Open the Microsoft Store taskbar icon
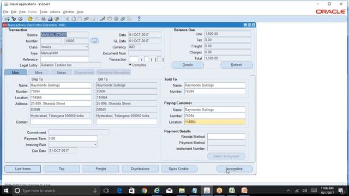349x196 pixels. 132,191
